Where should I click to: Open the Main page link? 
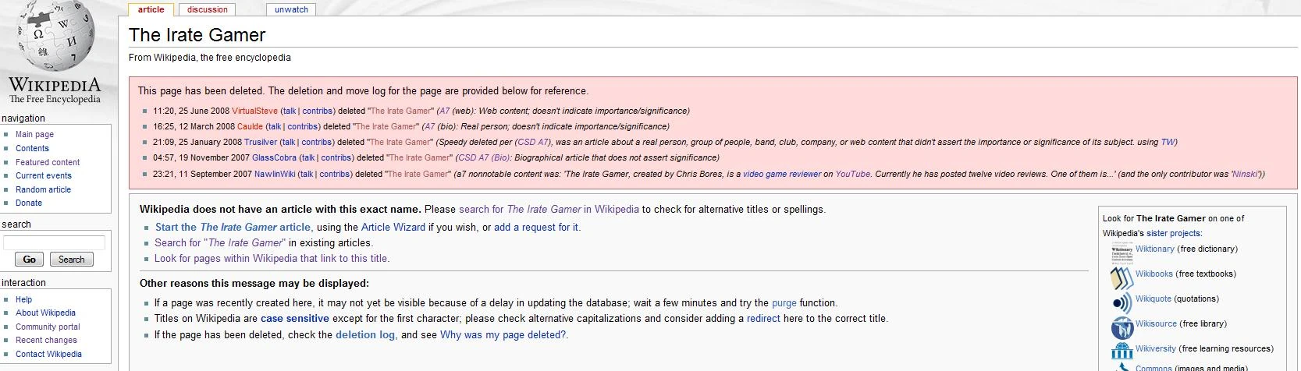click(x=34, y=135)
